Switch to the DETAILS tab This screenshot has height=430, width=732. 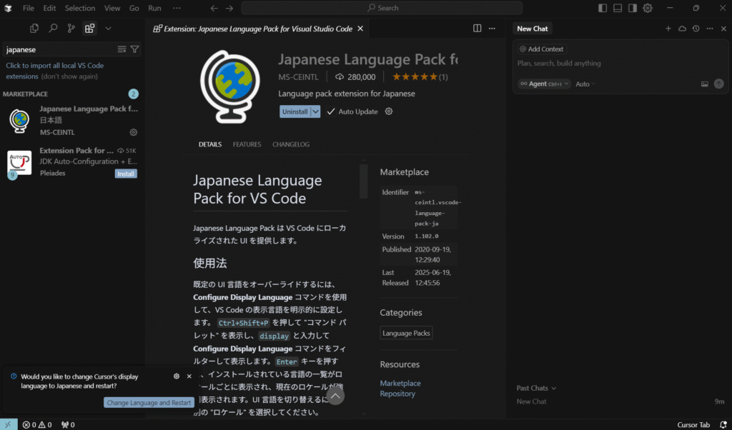tap(210, 144)
